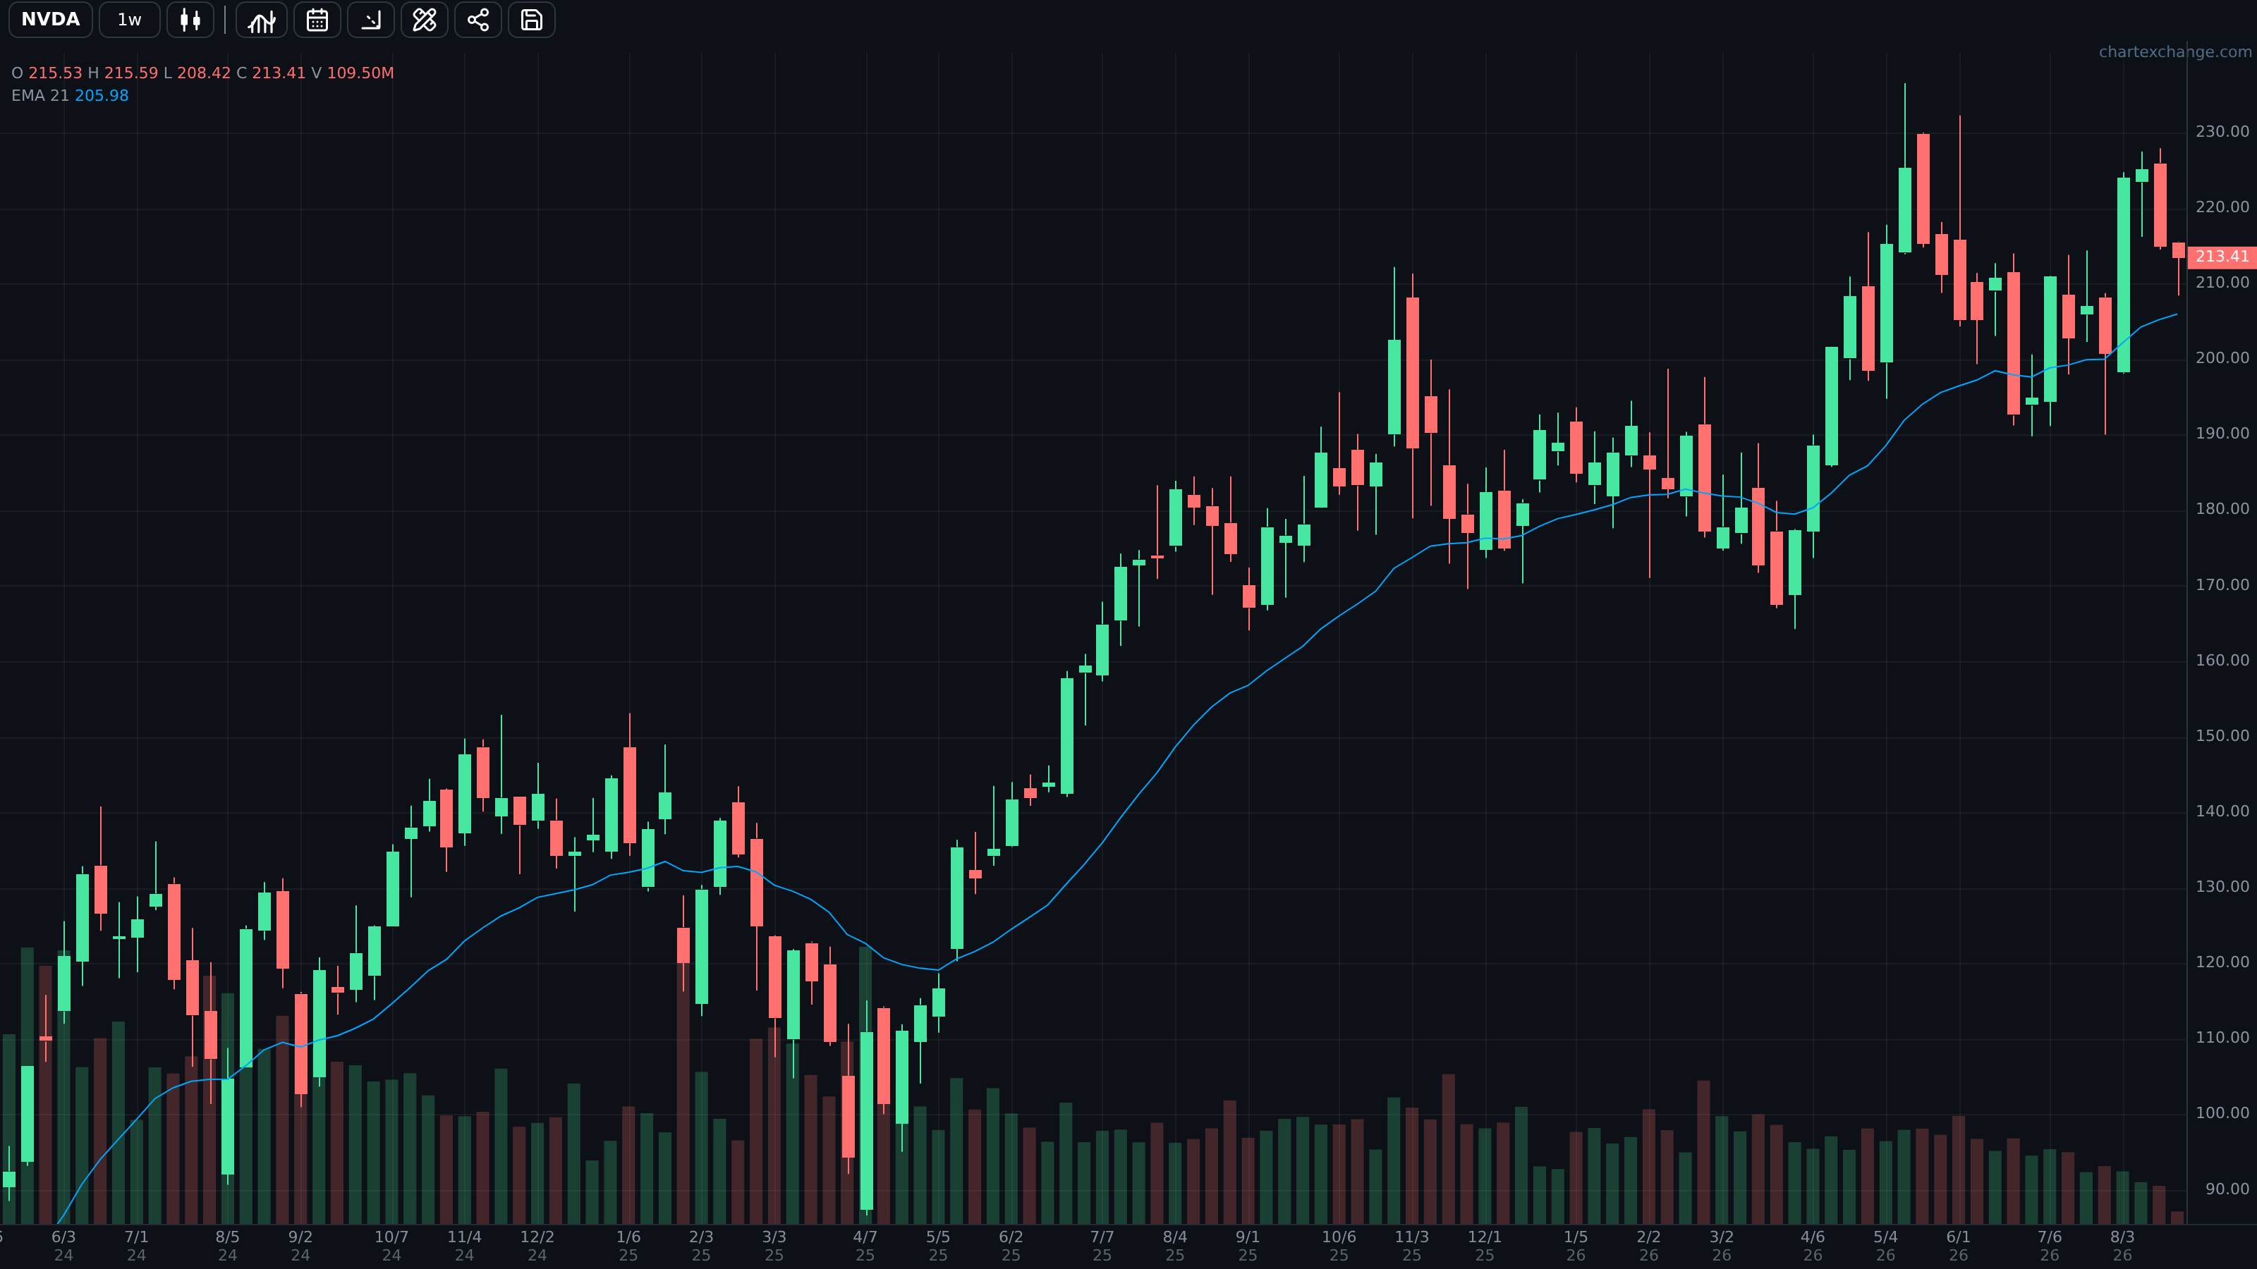This screenshot has height=1269, width=2257.
Task: Share the chart
Action: tap(477, 19)
